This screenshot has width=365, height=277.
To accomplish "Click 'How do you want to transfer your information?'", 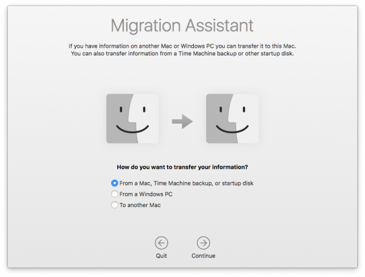I will coord(182,167).
